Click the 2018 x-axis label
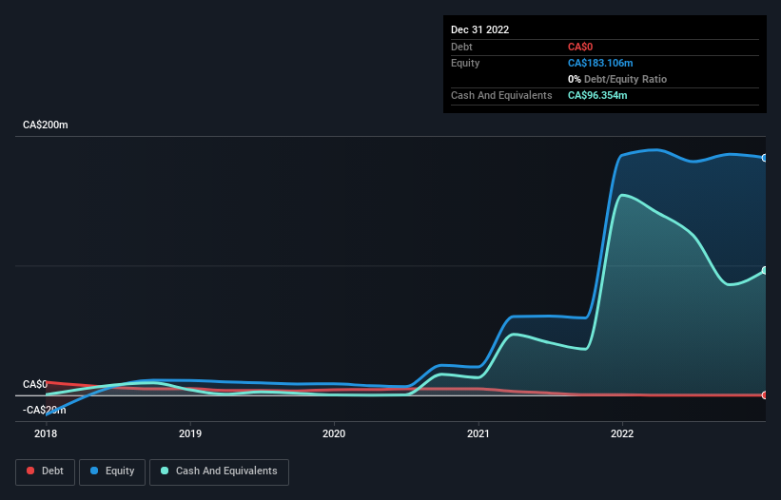 coord(46,433)
